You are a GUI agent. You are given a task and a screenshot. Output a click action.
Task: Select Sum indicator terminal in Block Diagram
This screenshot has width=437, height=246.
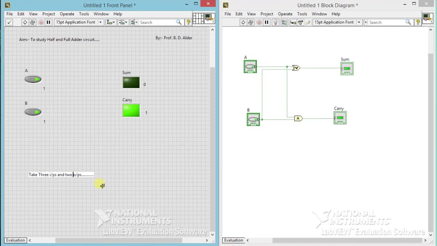tap(347, 69)
